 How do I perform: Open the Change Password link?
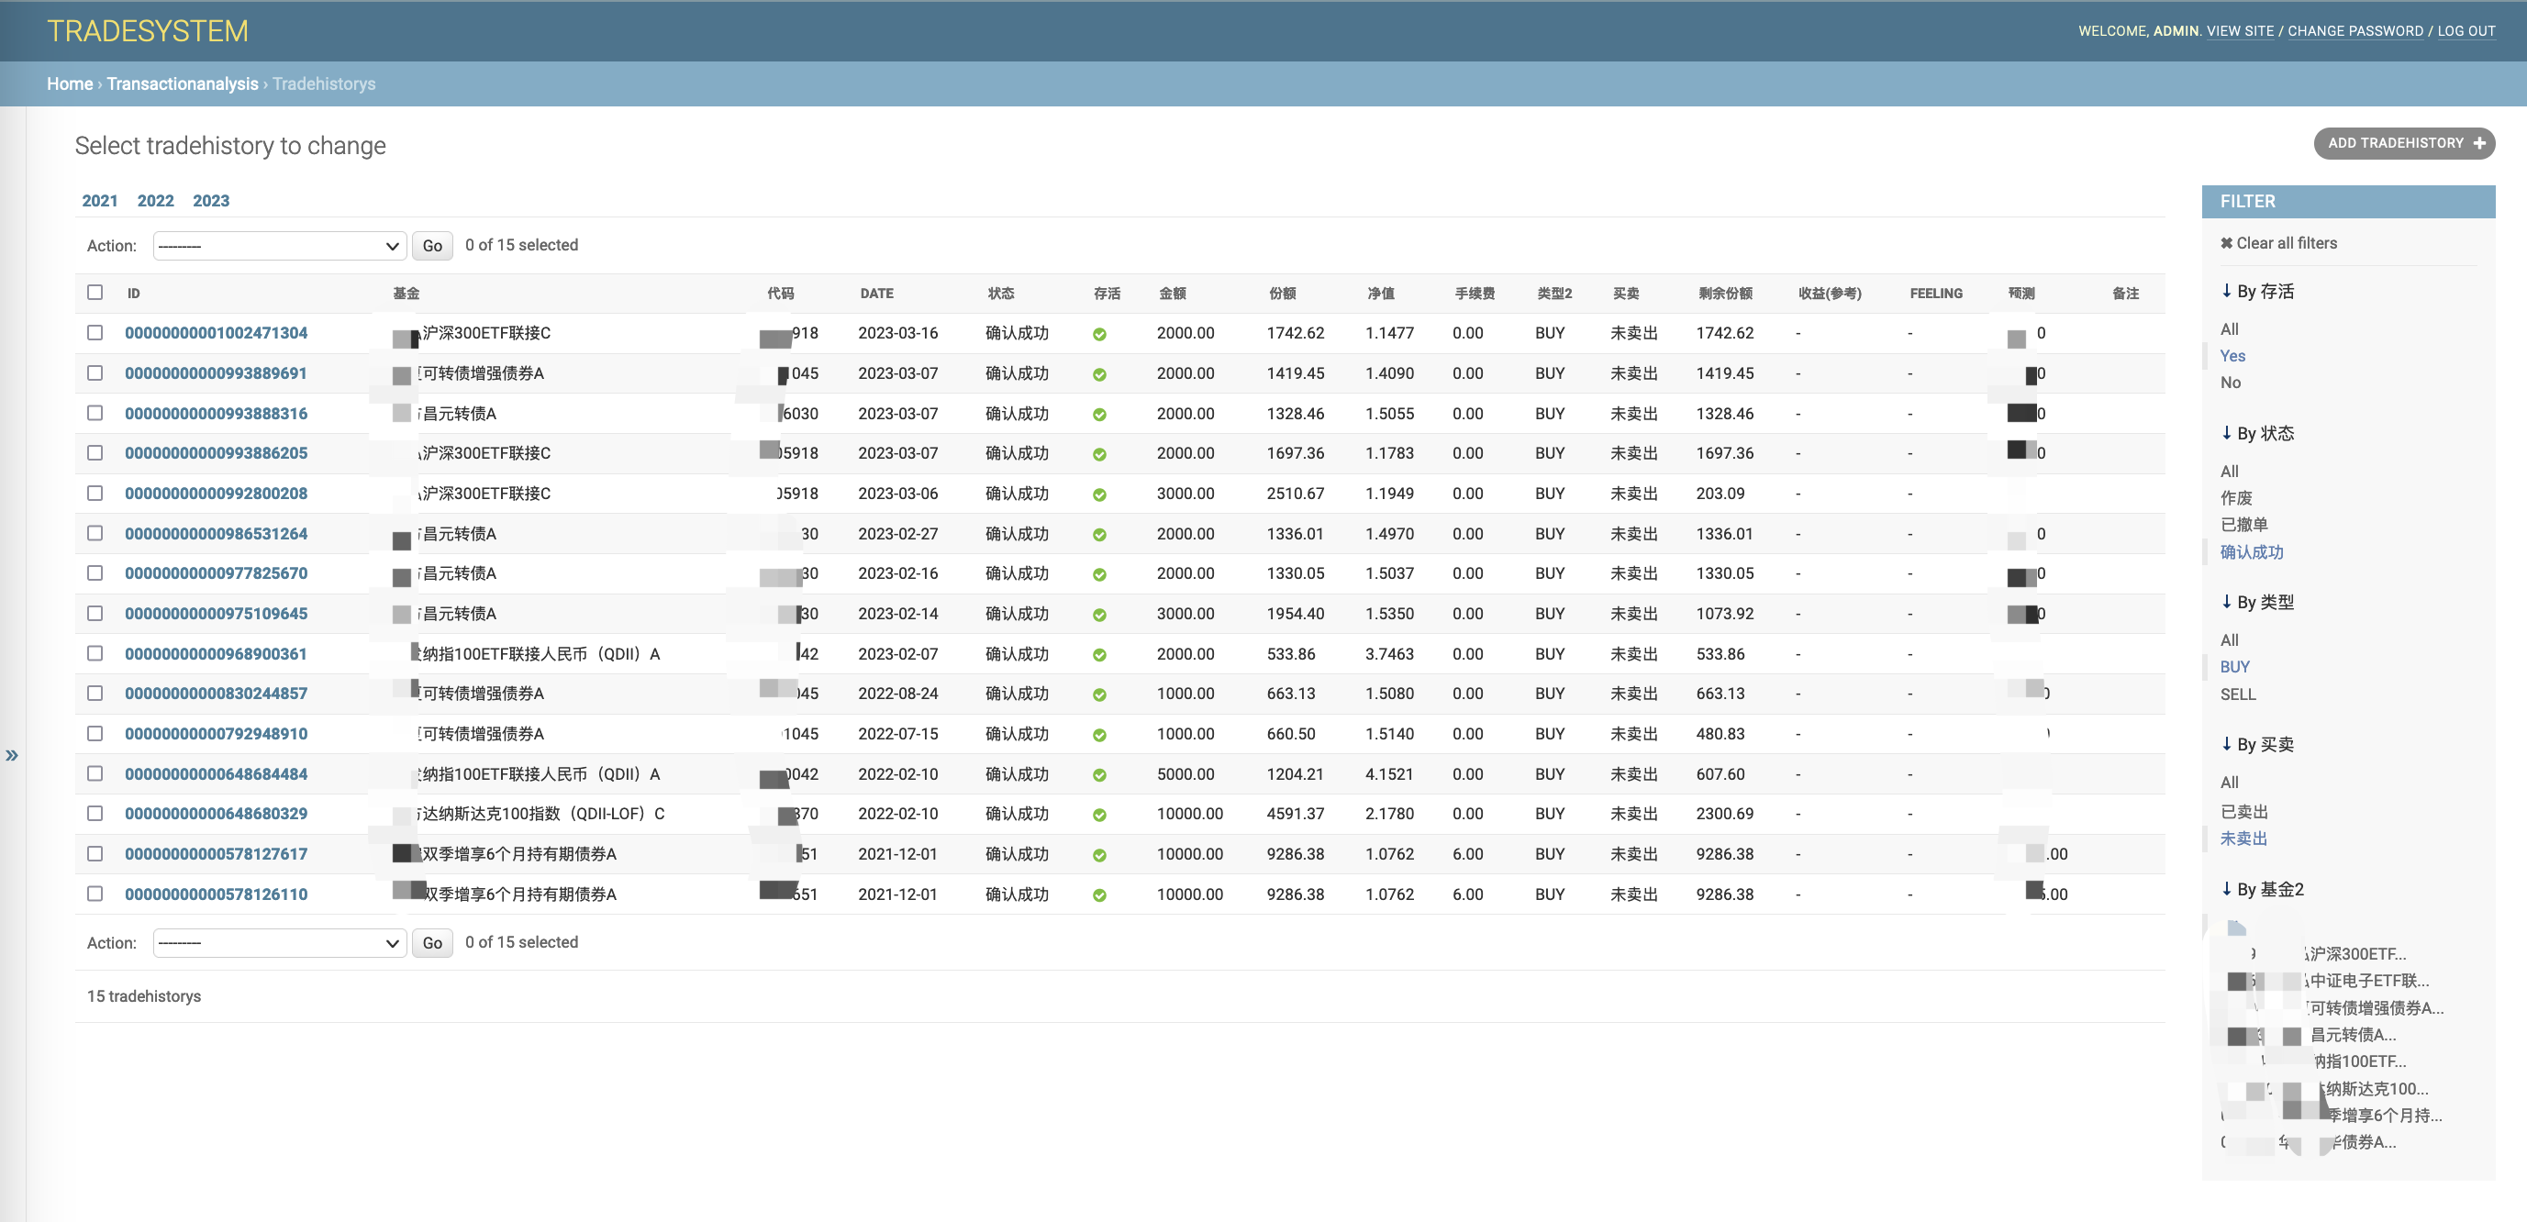point(2355,31)
